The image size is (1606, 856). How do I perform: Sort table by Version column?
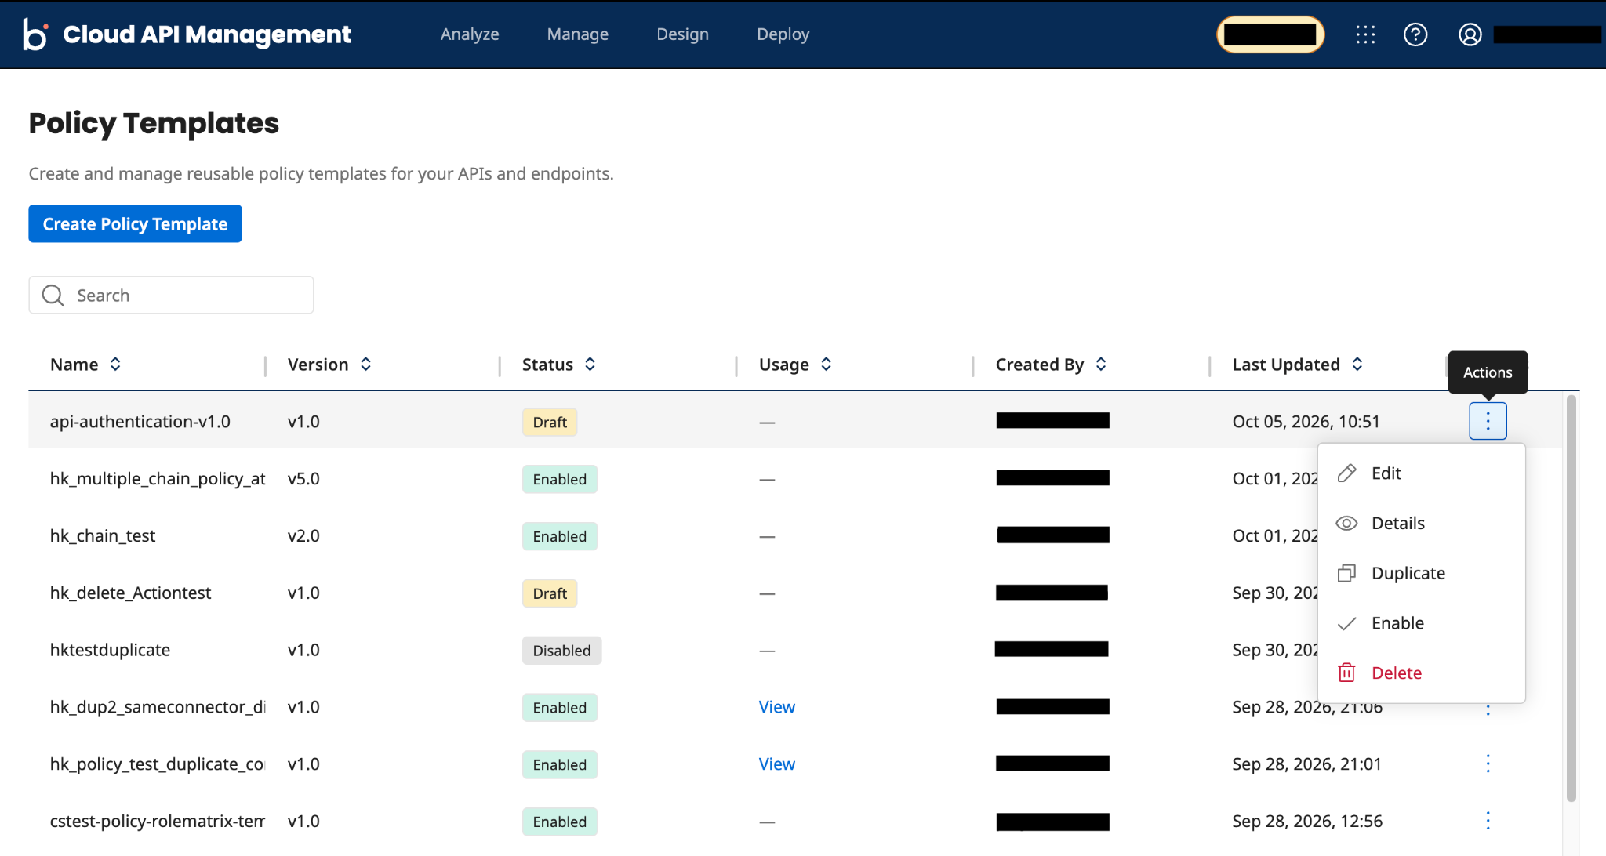tap(365, 365)
